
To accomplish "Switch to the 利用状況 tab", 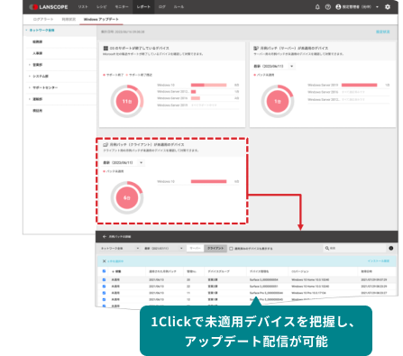I will click(69, 19).
